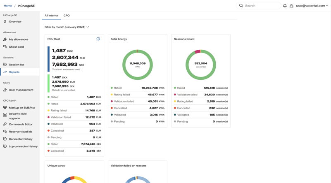Select the All internal tab
The height and width of the screenshot is (183, 331).
[51, 16]
